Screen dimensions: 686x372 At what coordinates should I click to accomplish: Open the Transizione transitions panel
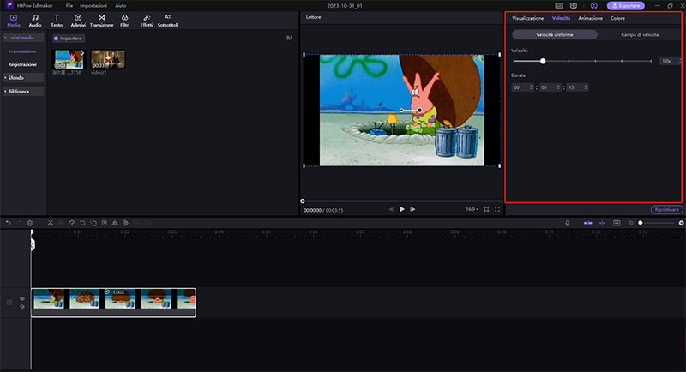101,21
